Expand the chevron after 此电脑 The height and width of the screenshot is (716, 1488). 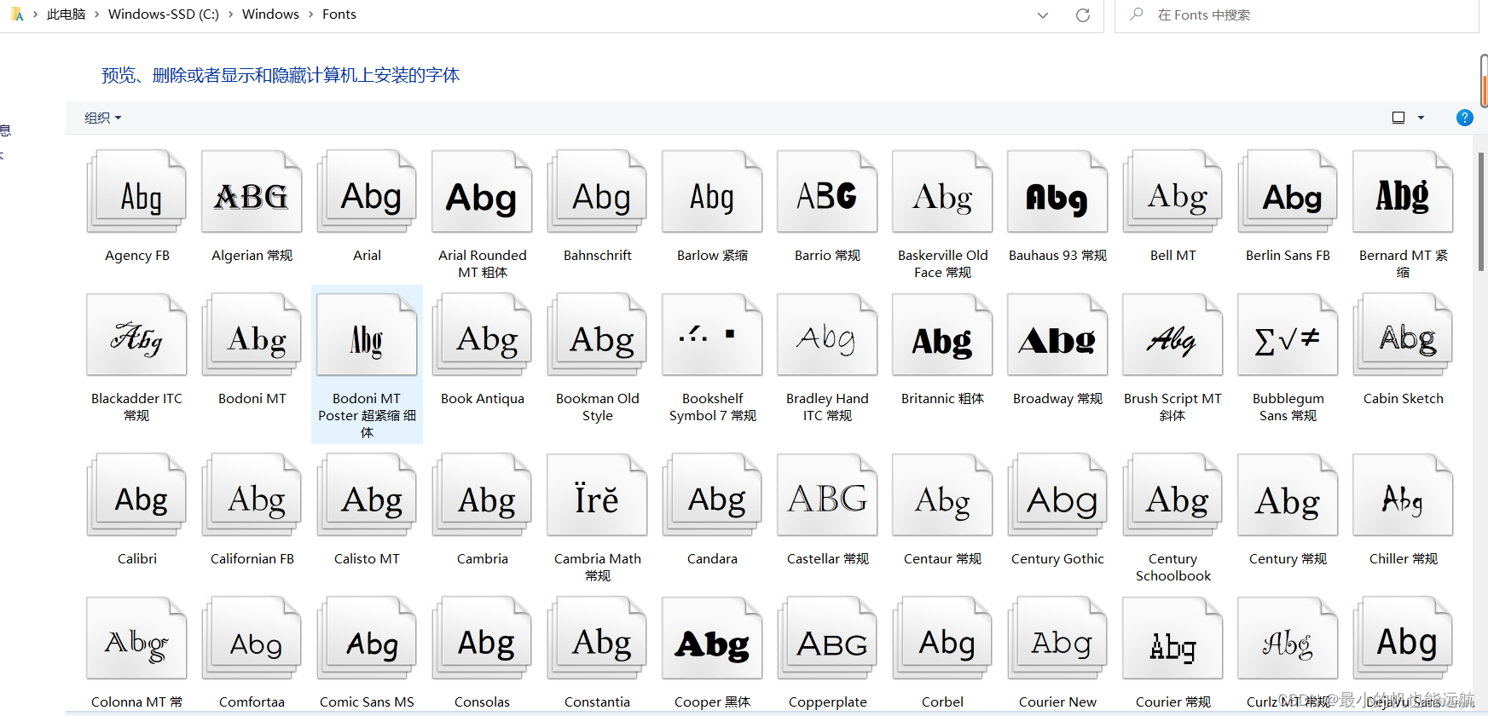[96, 14]
